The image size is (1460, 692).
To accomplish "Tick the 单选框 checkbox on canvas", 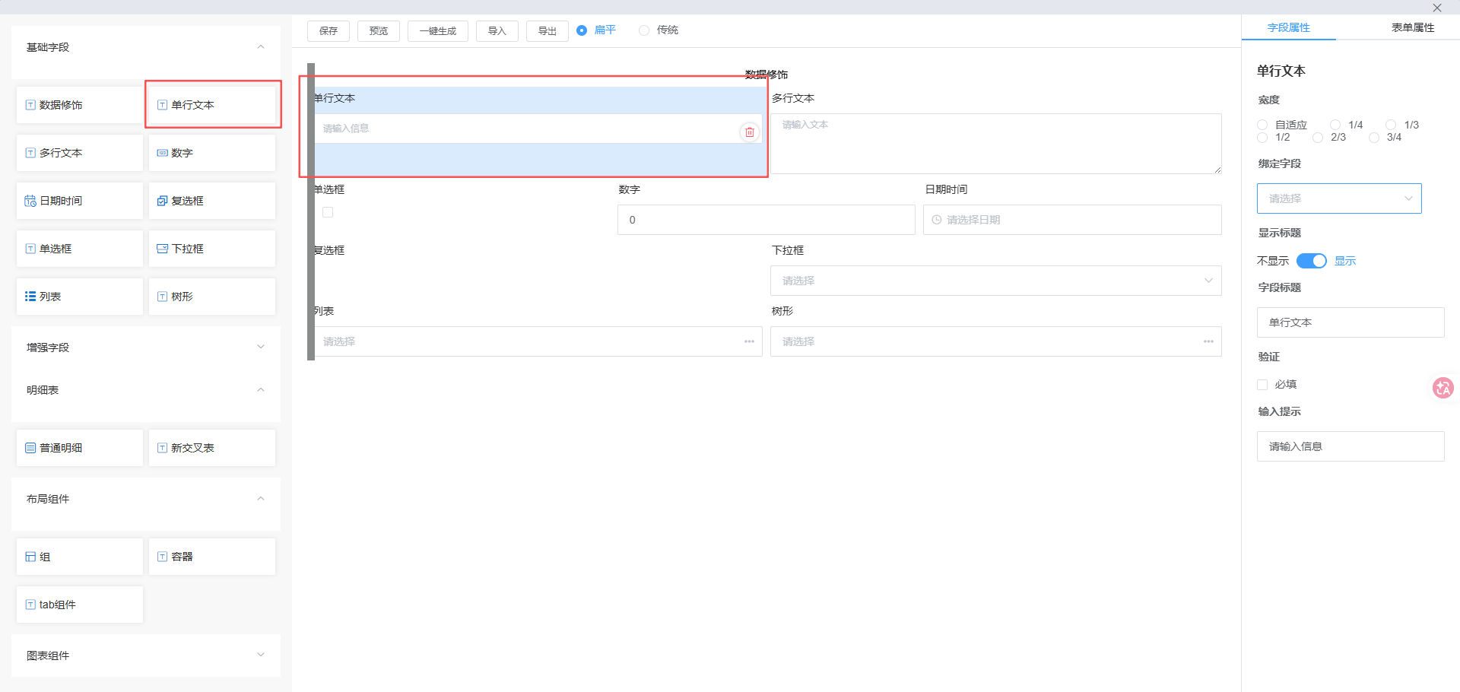I will (x=328, y=212).
